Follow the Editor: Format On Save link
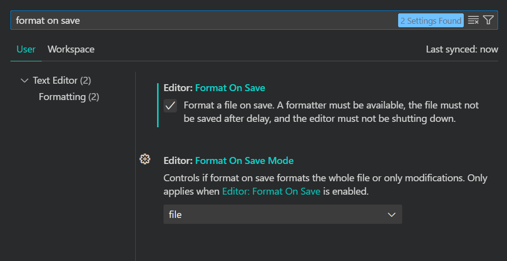507x261 pixels. tap(271, 191)
